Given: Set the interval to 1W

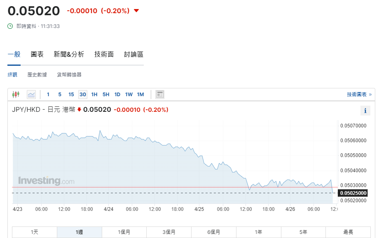Looking at the screenshot, I should 129,95.
